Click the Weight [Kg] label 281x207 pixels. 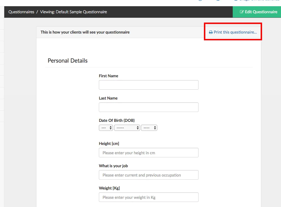109,188
